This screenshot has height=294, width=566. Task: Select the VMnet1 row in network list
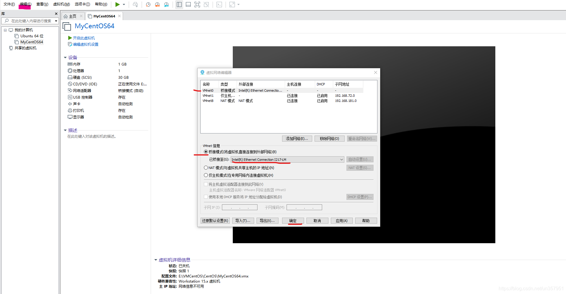point(282,96)
